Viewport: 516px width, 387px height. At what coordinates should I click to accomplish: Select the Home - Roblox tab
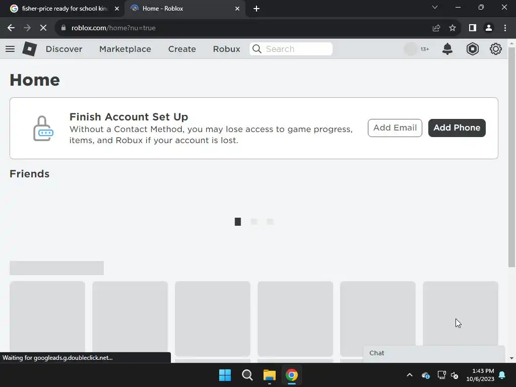pos(185,9)
